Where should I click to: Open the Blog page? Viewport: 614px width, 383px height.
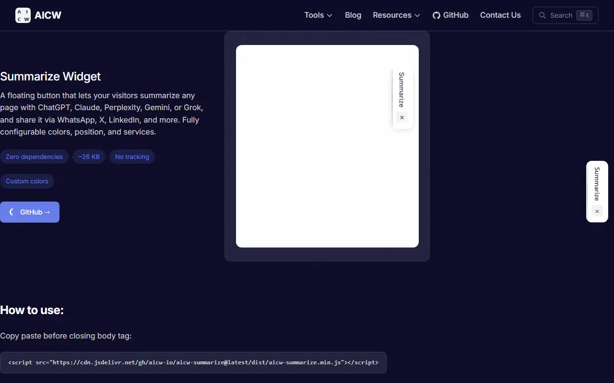coord(353,15)
